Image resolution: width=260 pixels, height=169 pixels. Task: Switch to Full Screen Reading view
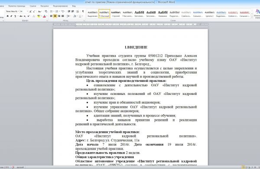246,167
